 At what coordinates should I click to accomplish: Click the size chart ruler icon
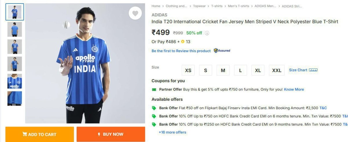tap(313, 70)
